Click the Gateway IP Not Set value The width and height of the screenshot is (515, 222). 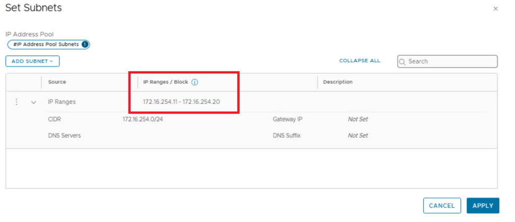[x=358, y=120]
